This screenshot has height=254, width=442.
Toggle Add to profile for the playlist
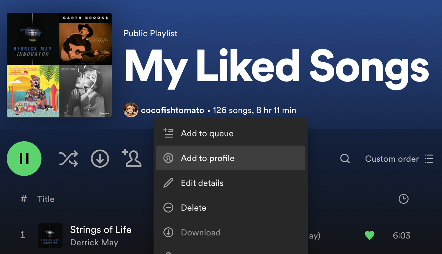coord(207,158)
